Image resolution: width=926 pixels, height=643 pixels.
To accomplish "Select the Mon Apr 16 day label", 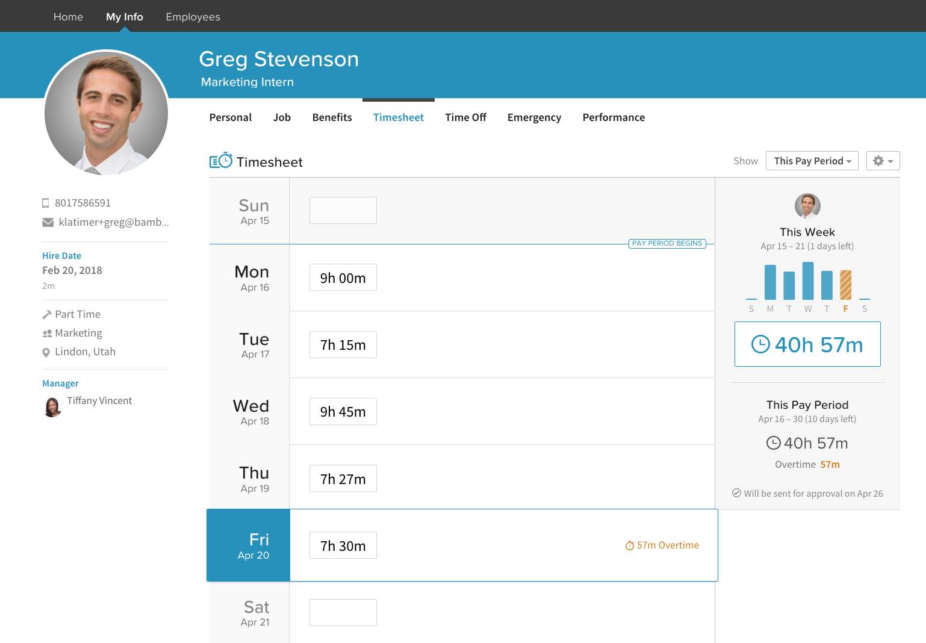I will click(252, 278).
